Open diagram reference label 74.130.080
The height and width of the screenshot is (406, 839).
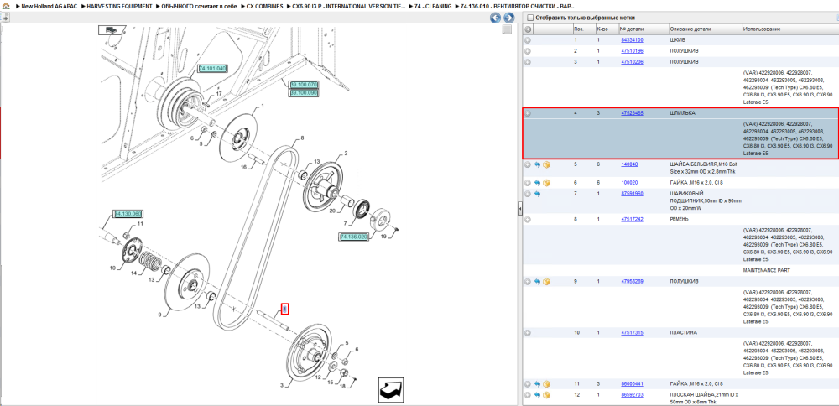click(128, 214)
